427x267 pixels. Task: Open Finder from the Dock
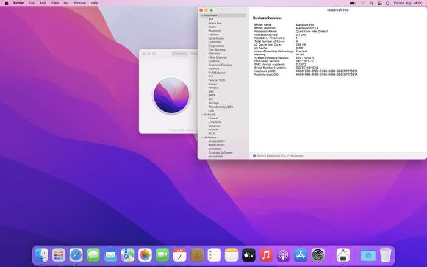(x=41, y=255)
